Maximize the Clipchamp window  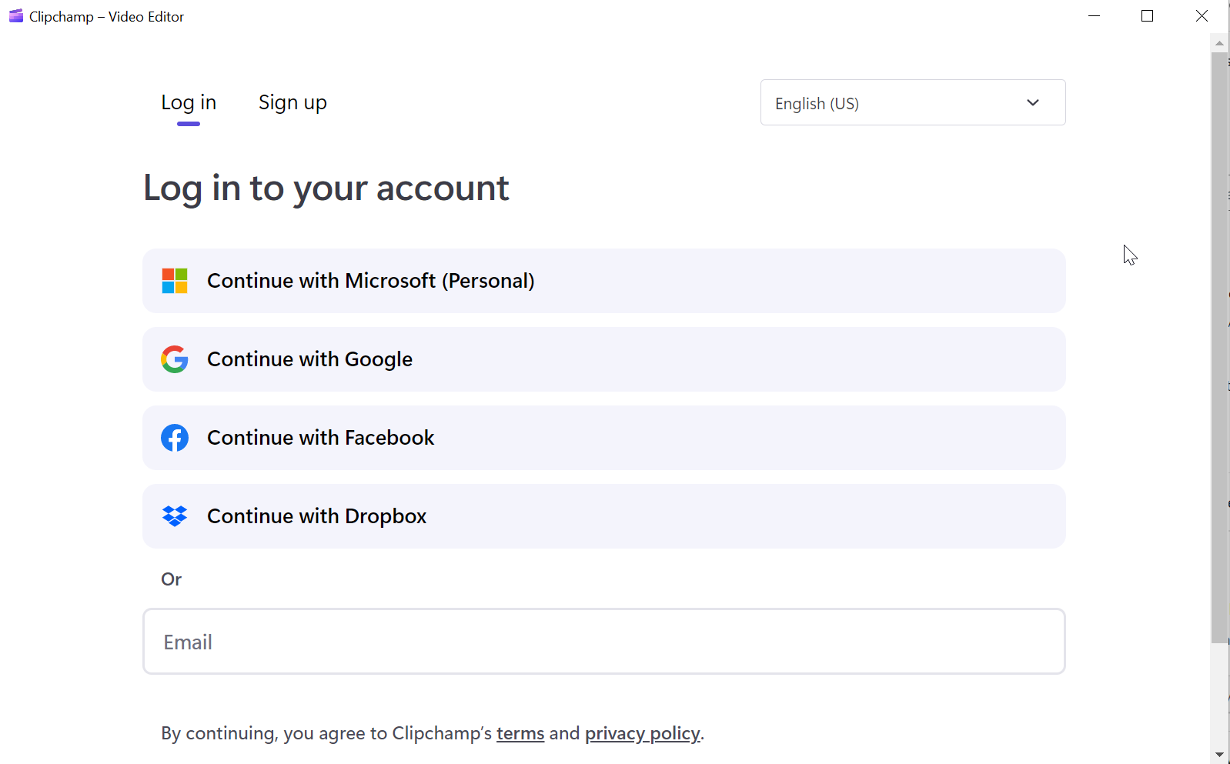(x=1147, y=16)
